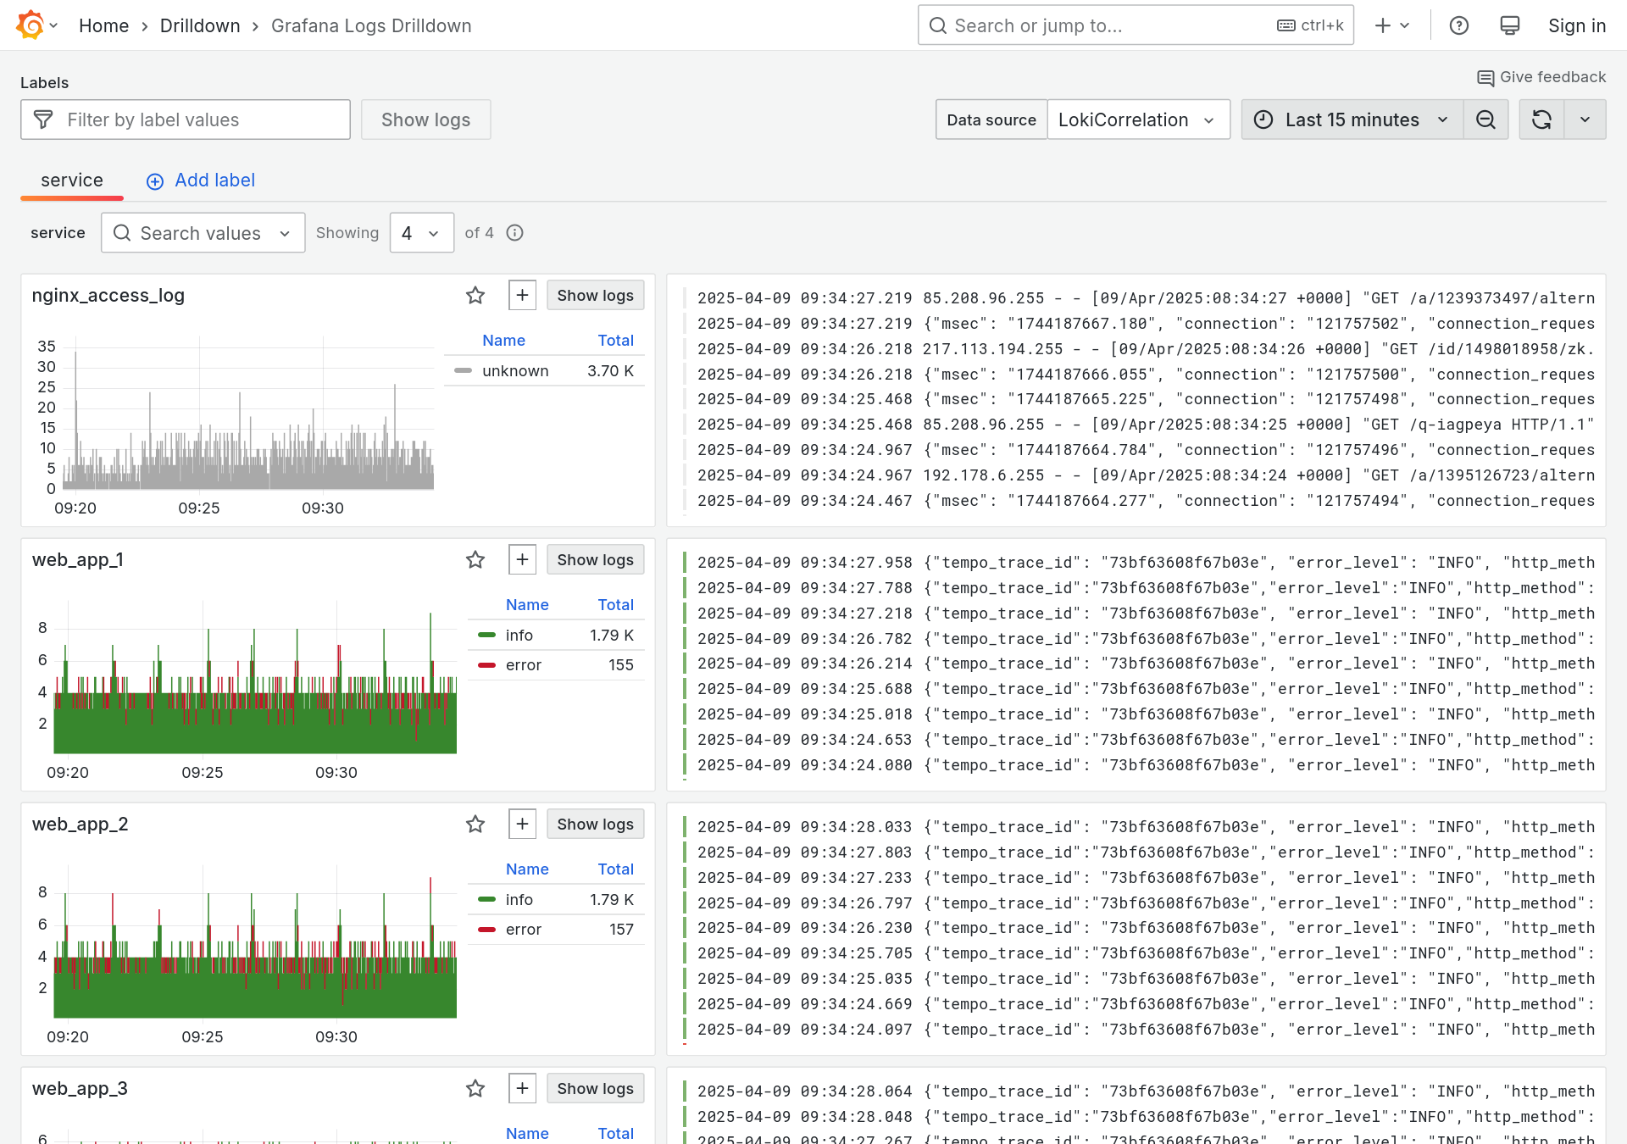Show logs for web_app_1

(595, 559)
